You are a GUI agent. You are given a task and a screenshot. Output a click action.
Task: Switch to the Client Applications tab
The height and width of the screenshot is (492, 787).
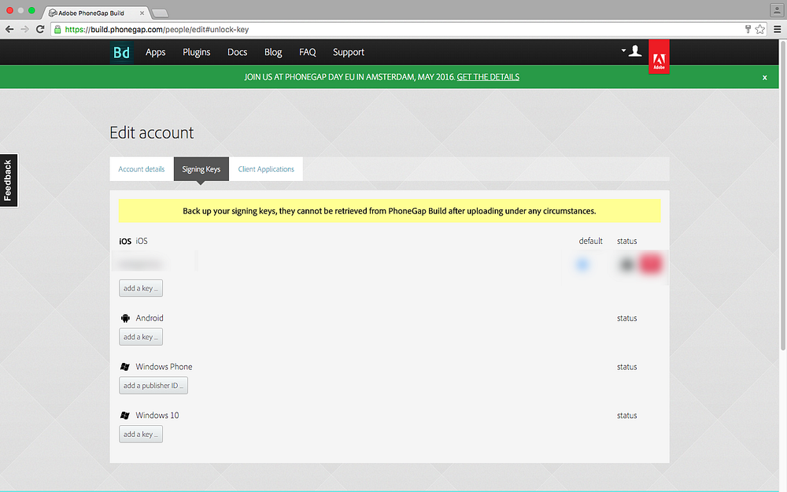(266, 169)
